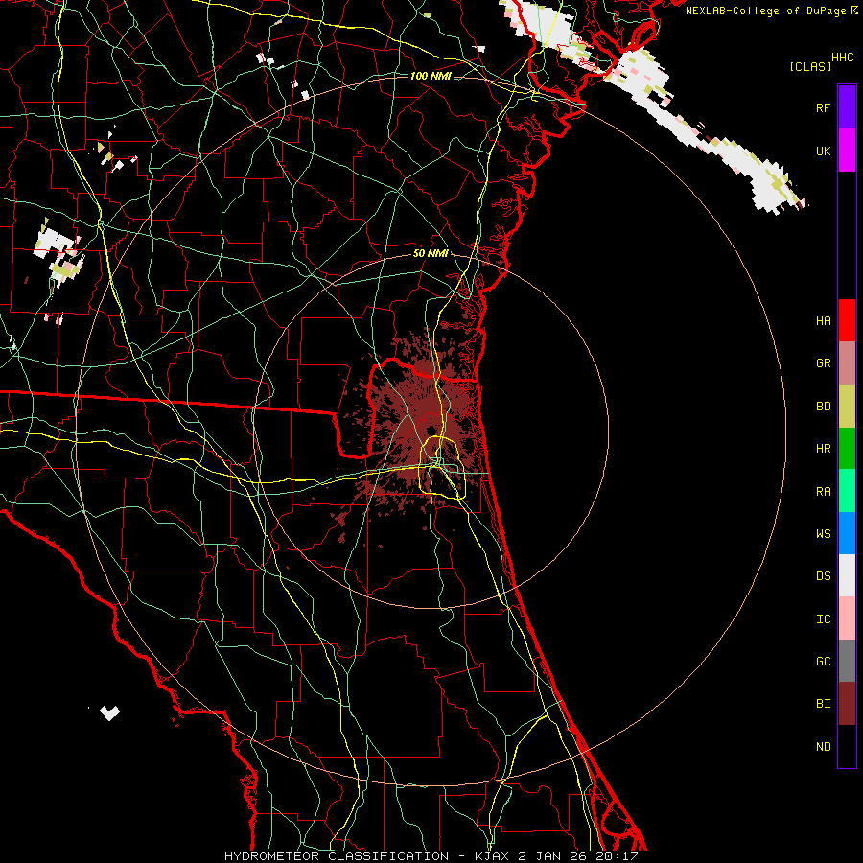Click the white chevron echo in the Gulf
The image size is (863, 863).
(109, 712)
